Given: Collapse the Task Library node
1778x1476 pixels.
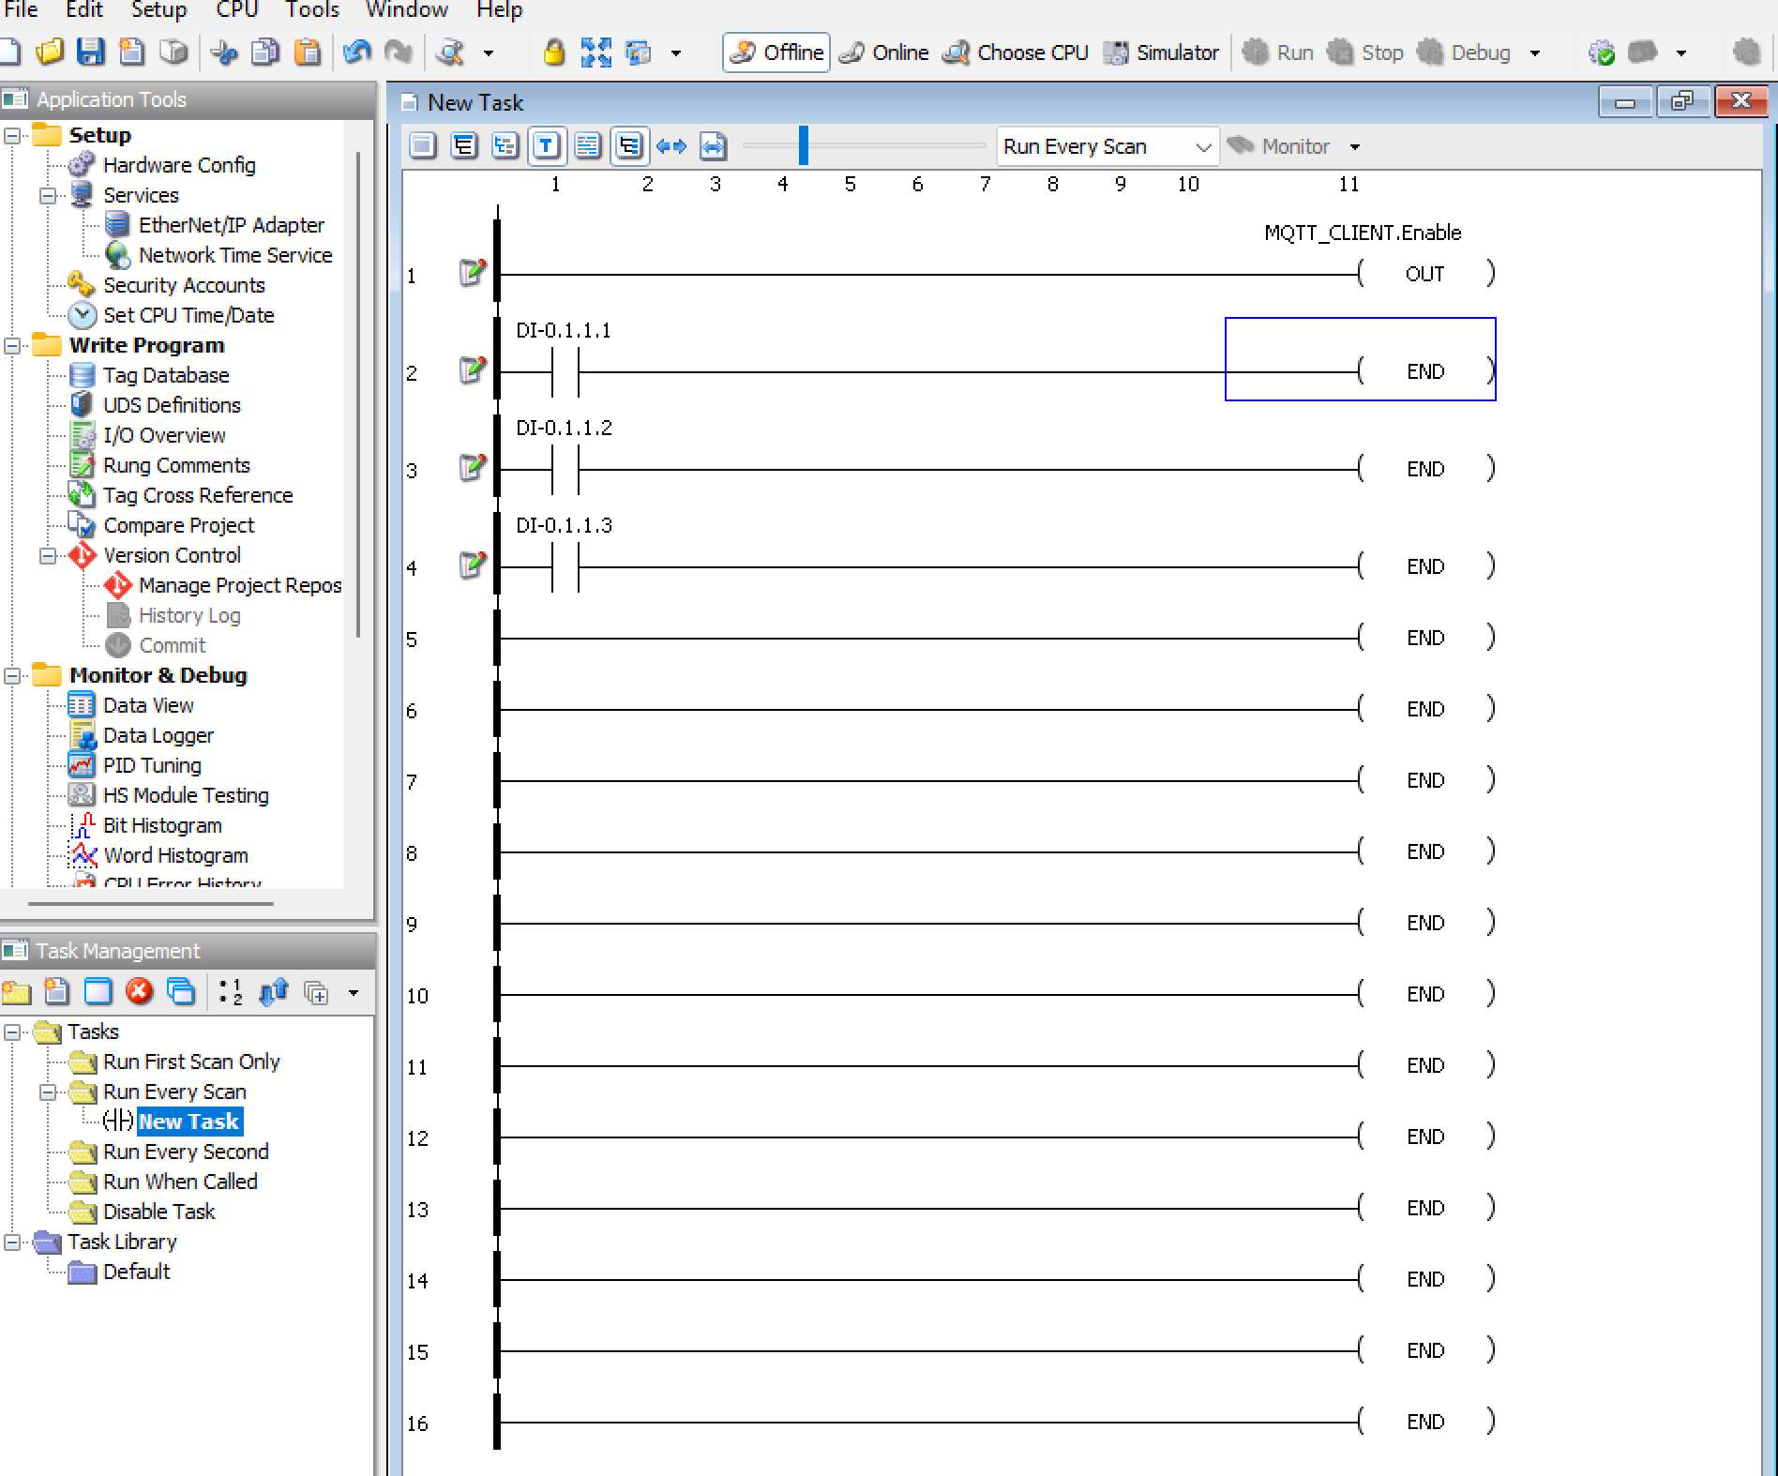Looking at the screenshot, I should click(12, 1243).
